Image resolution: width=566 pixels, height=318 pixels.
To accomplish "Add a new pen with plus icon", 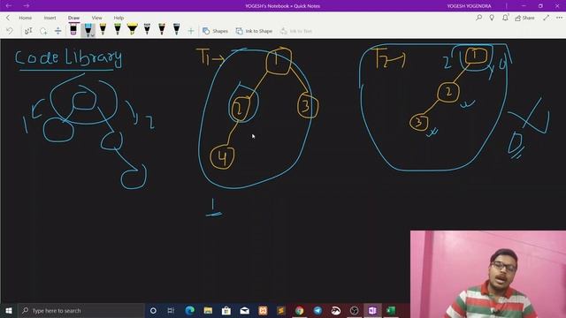I will 191,31.
